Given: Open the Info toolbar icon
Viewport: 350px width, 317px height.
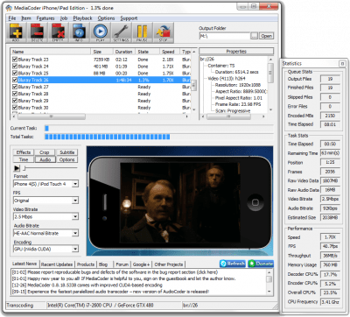Looking at the screenshot, I should (x=79, y=32).
